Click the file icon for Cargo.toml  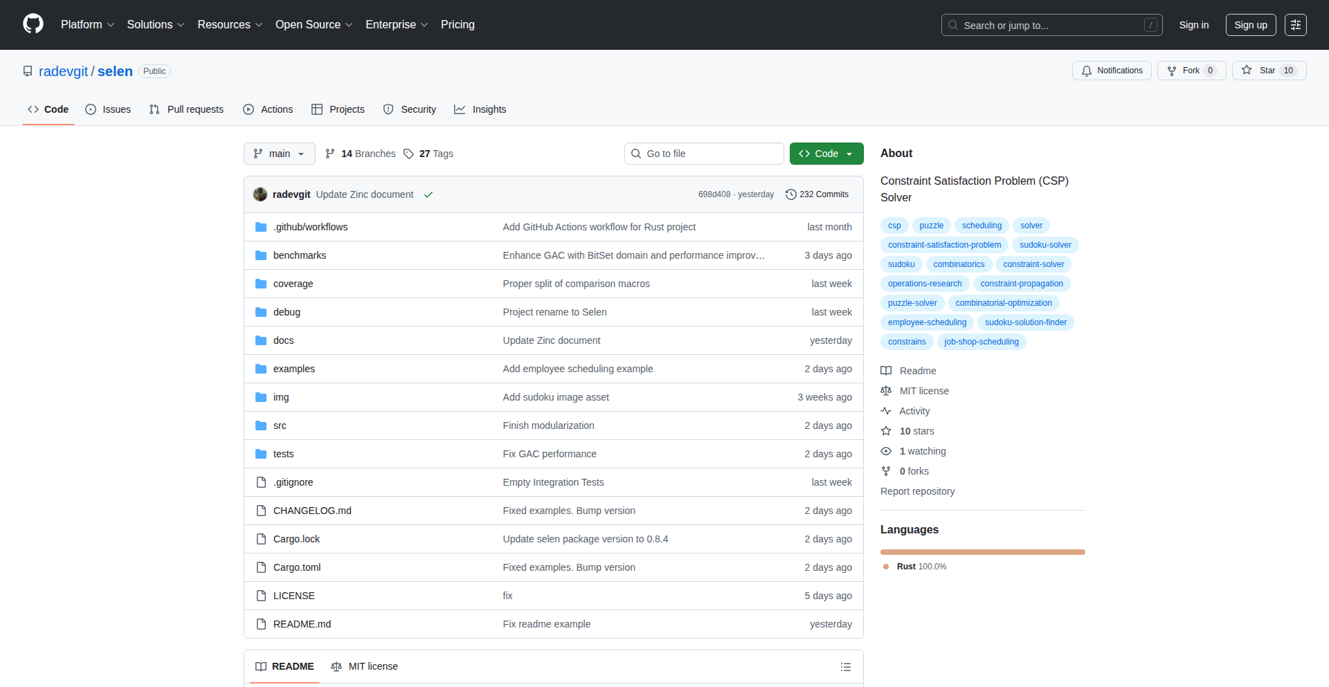261,567
